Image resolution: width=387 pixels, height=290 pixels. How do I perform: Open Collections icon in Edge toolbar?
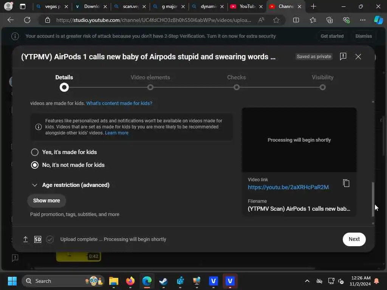pyautogui.click(x=330, y=20)
